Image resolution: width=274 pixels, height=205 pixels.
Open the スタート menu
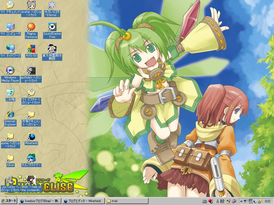click(9, 201)
